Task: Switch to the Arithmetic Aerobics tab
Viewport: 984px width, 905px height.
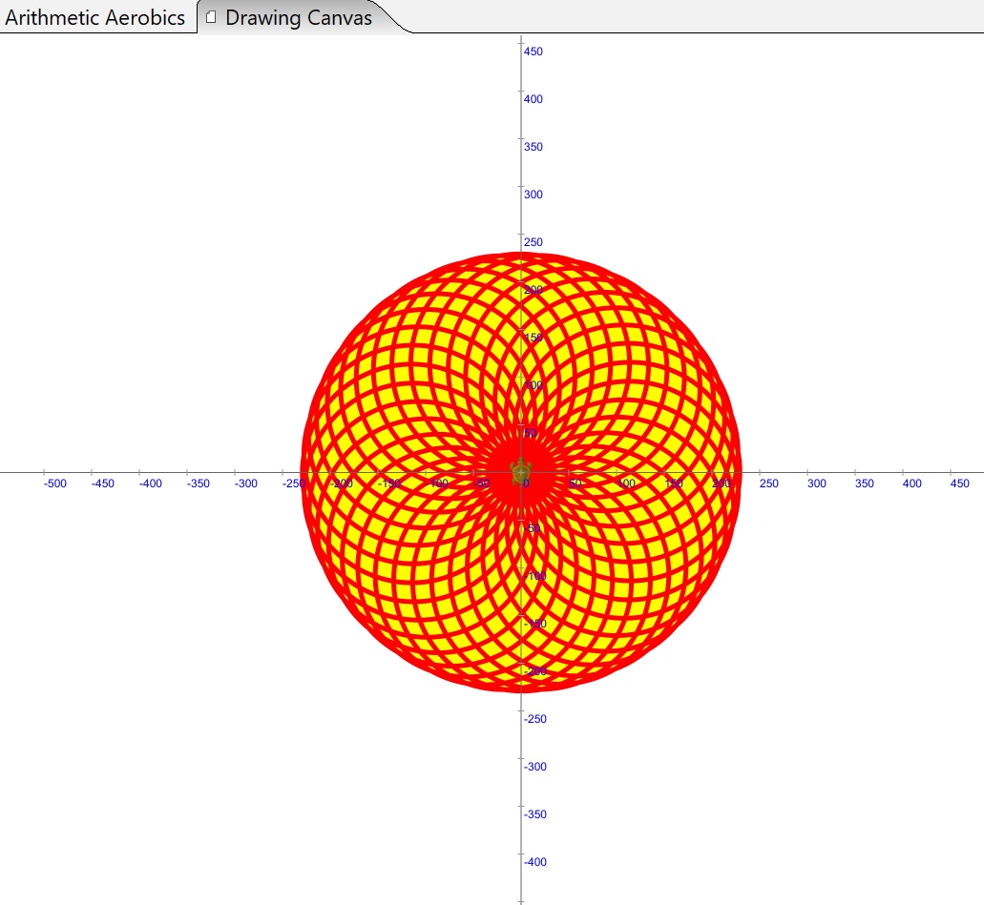Action: (x=95, y=17)
